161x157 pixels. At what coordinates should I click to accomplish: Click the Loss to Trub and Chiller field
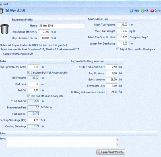click(112, 67)
